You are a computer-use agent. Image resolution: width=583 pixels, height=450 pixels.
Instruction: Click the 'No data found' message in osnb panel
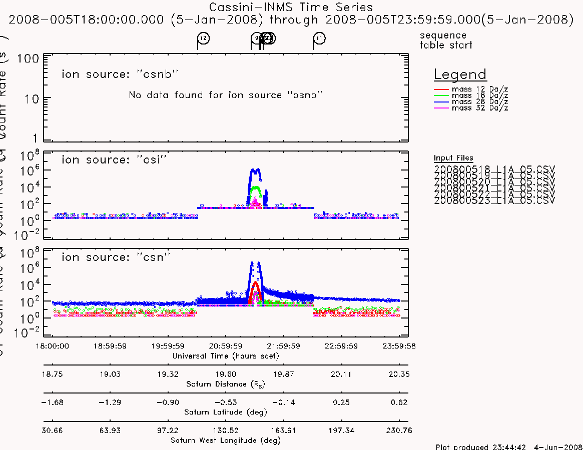pyautogui.click(x=225, y=95)
